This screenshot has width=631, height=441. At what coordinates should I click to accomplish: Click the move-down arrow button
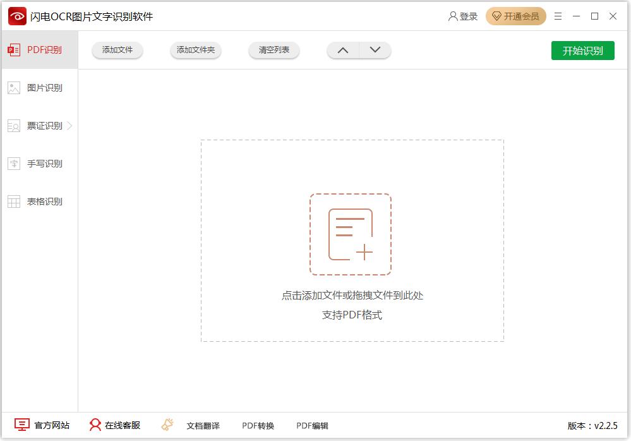[x=374, y=49]
